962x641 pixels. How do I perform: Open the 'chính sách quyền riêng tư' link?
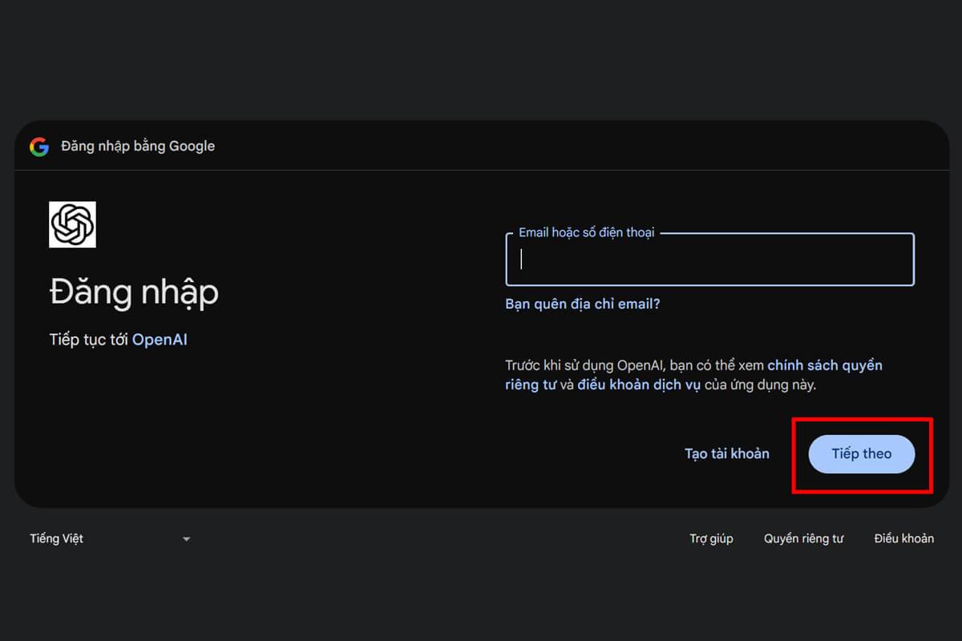click(x=824, y=365)
